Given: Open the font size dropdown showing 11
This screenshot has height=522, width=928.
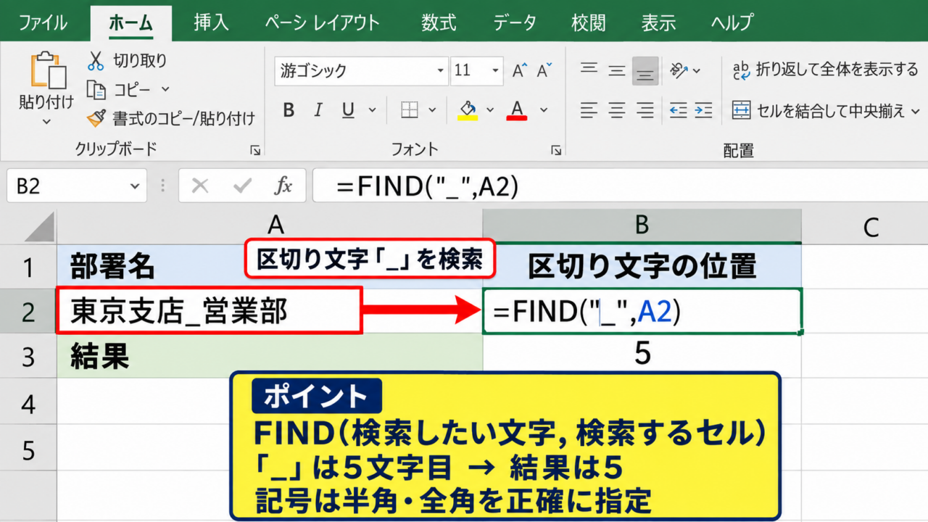Looking at the screenshot, I should (496, 71).
